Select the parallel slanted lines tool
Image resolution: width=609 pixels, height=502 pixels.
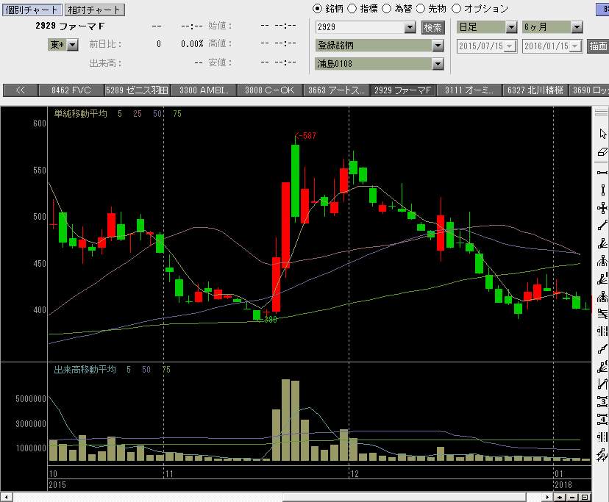[x=602, y=314]
